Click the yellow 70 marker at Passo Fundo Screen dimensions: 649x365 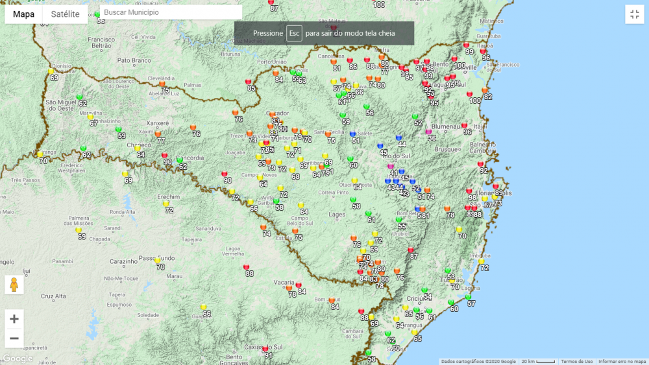tap(157, 261)
